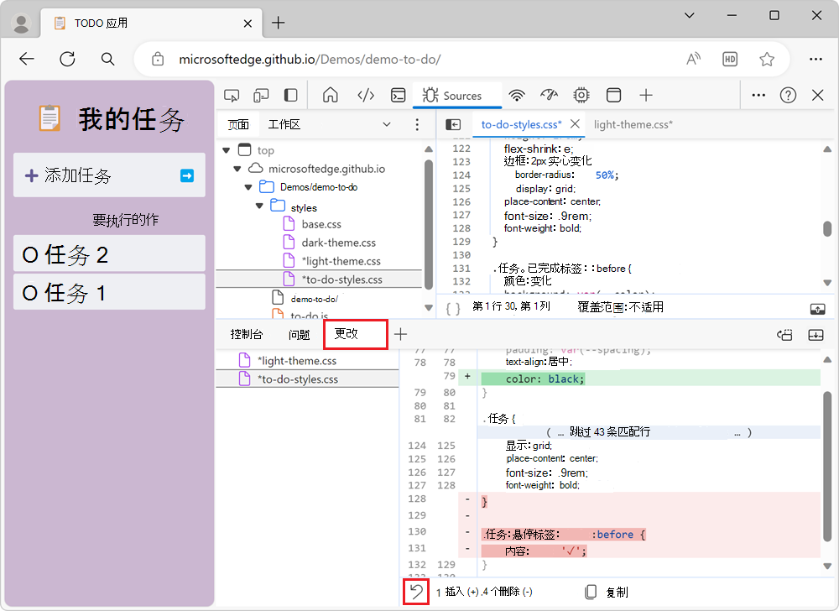Add page to favorites star icon
This screenshot has height=611, width=839.
pyautogui.click(x=767, y=59)
